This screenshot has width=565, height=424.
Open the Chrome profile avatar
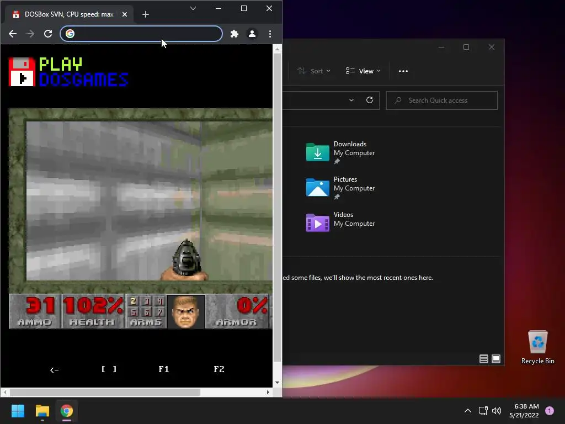(x=252, y=34)
